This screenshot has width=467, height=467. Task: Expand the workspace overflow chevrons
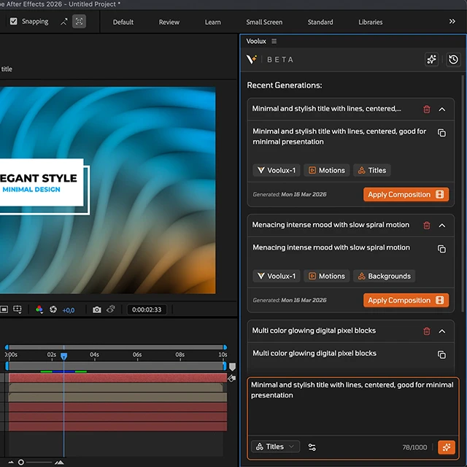click(x=452, y=22)
